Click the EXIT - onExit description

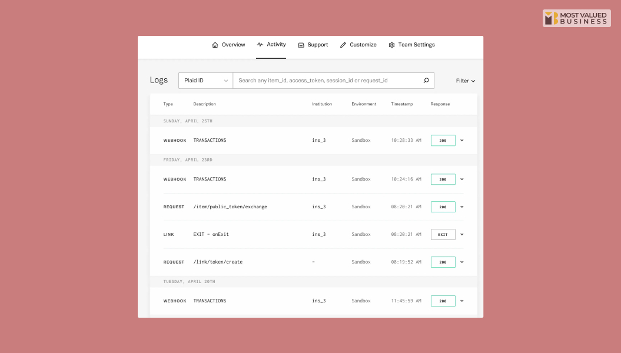[211, 234]
